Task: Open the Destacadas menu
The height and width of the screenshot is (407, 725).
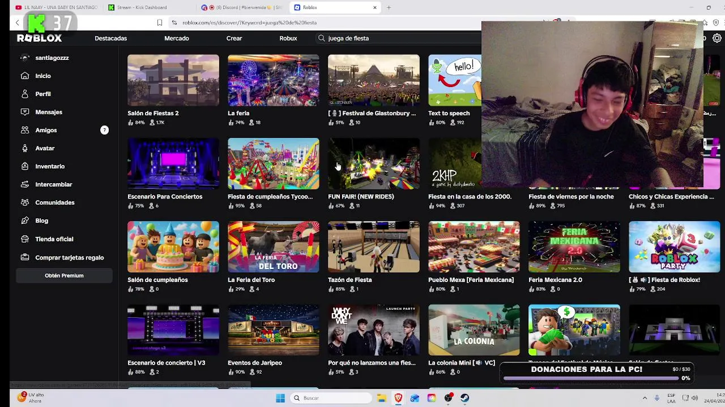Action: point(111,38)
